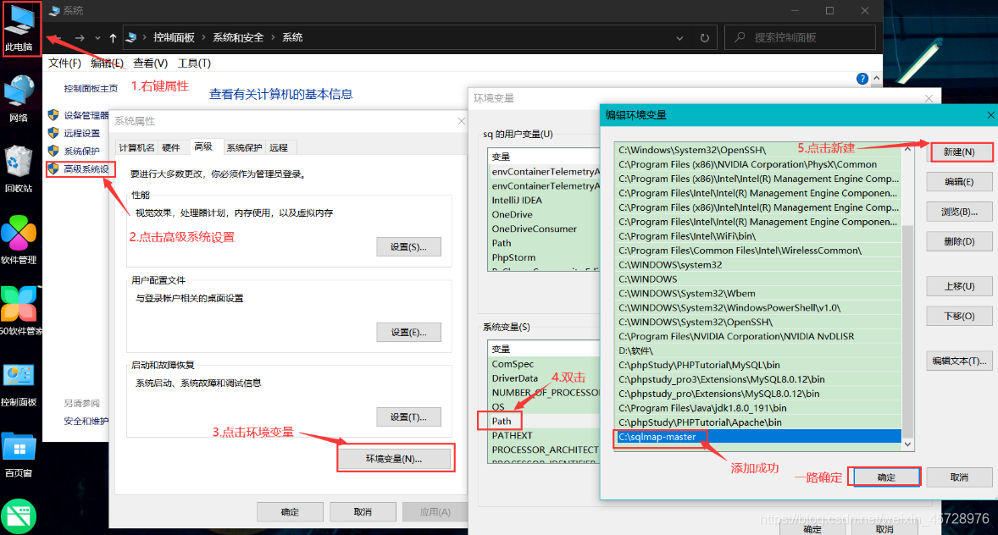Click the forward arrow in the address bar

coord(80,38)
